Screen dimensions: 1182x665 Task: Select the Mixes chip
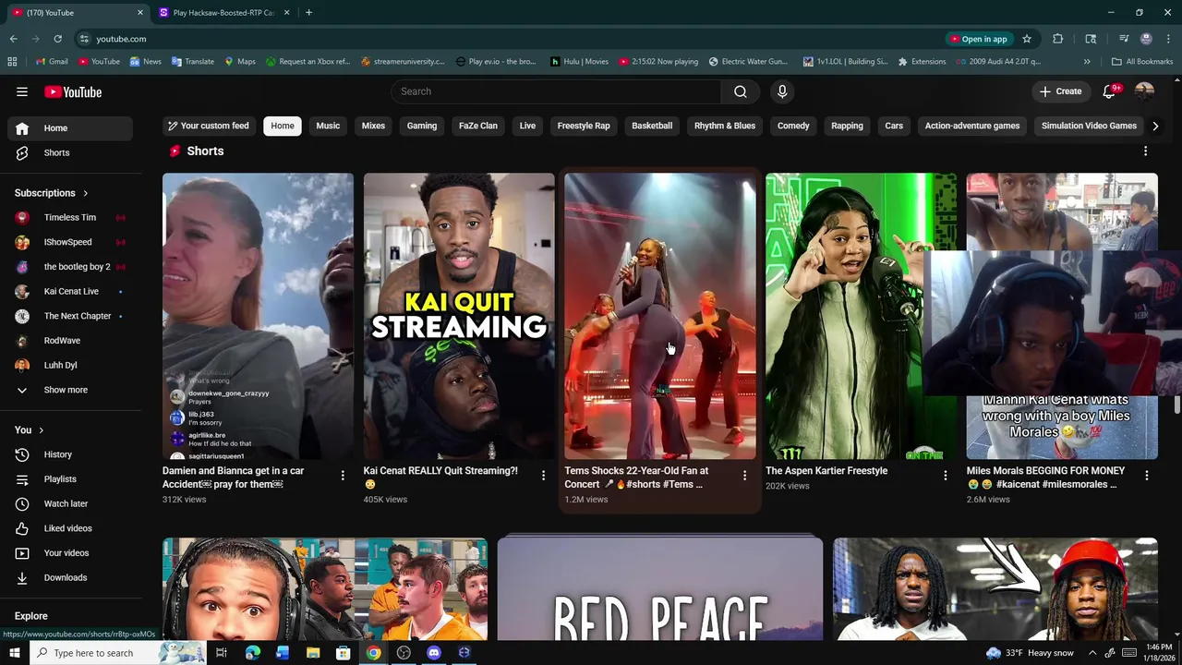373,126
